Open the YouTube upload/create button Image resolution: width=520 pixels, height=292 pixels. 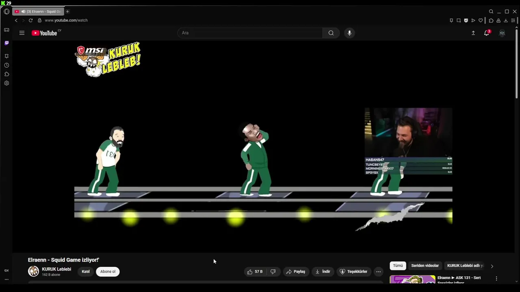point(473,33)
